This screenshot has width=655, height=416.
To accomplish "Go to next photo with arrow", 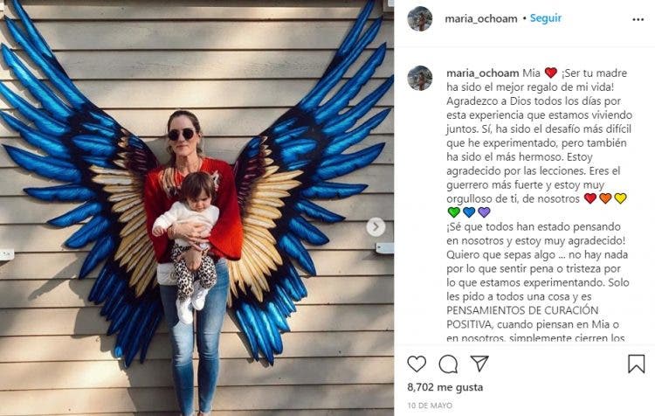I will click(x=376, y=227).
